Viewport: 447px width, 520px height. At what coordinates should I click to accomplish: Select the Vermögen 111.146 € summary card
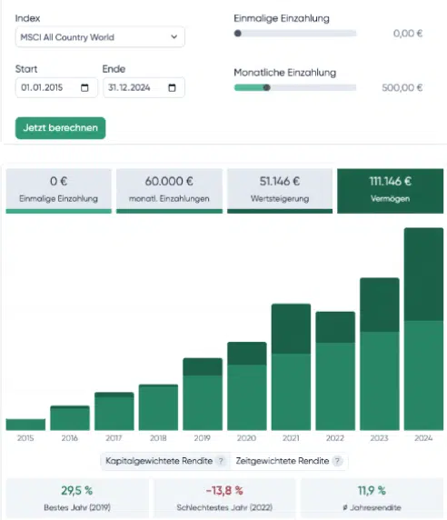(391, 191)
